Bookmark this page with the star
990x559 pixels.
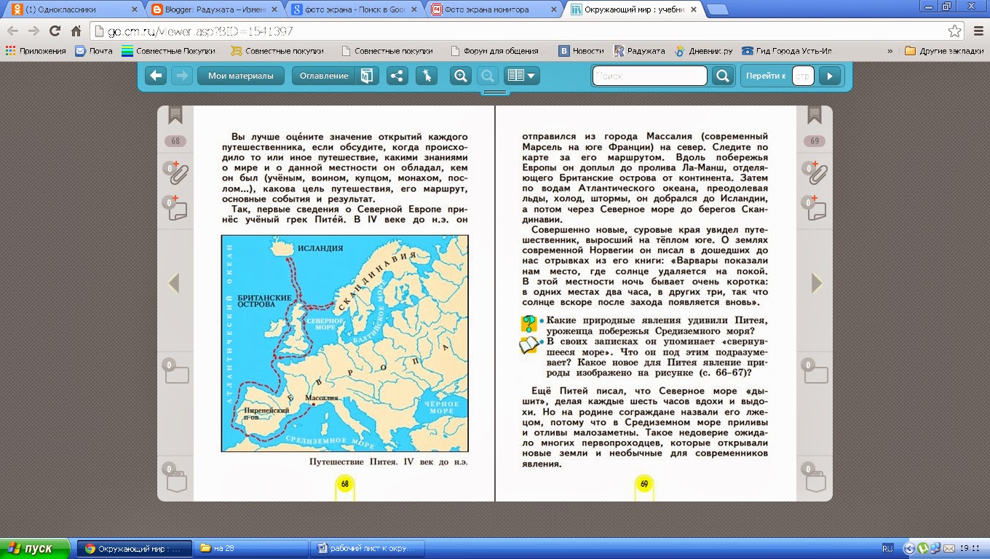(954, 31)
